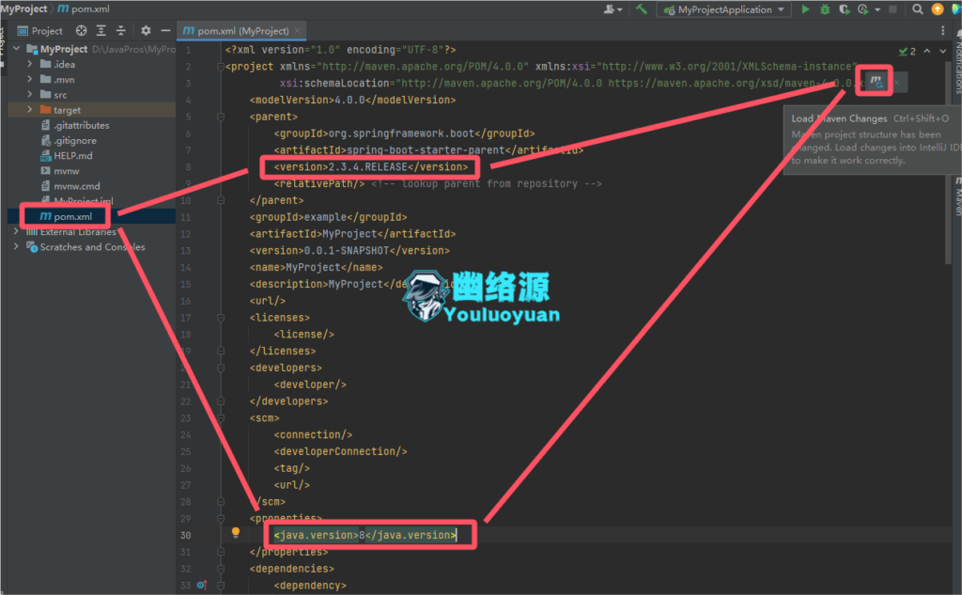Run MyProjectApplication with green play button
962x595 pixels.
pyautogui.click(x=805, y=9)
